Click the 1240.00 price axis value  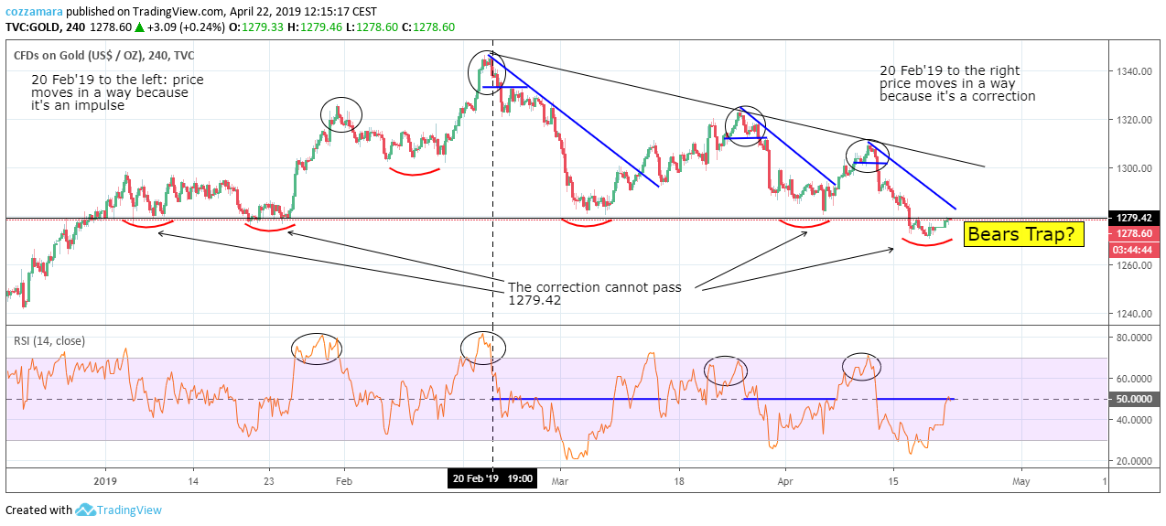click(x=1133, y=314)
